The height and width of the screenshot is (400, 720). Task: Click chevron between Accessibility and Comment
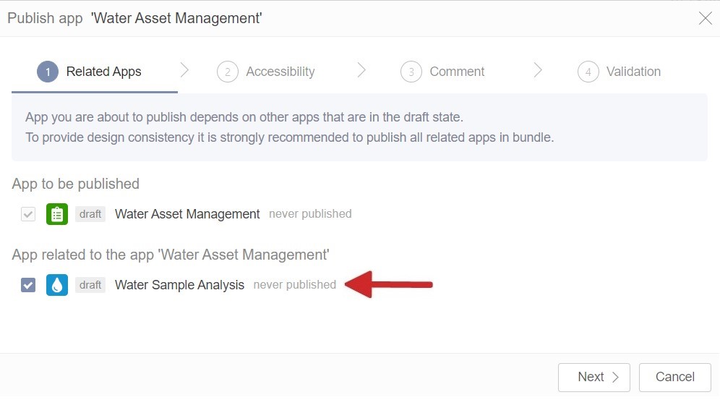361,70
